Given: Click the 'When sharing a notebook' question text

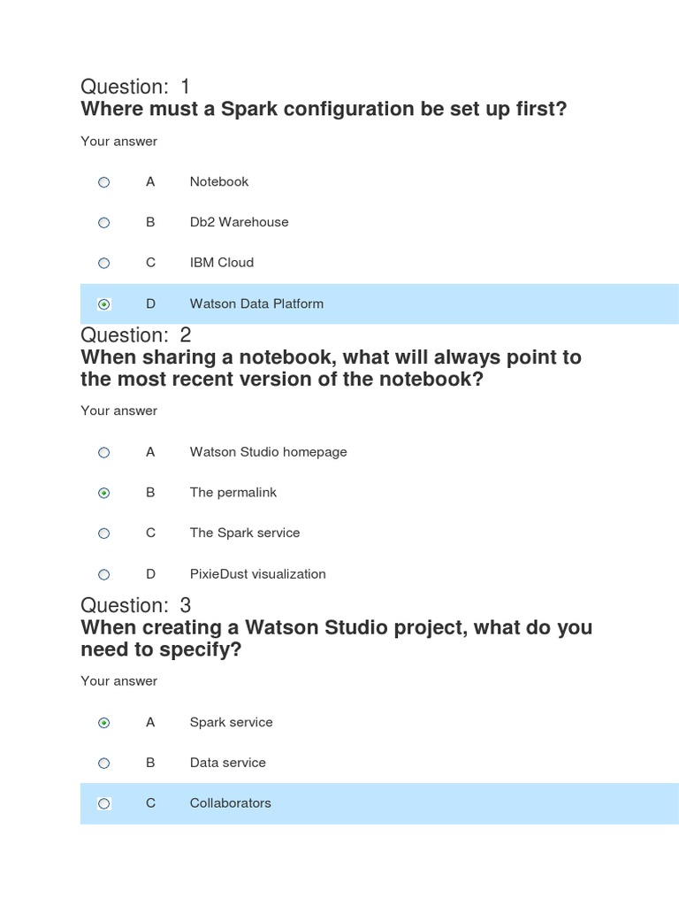Looking at the screenshot, I should [x=331, y=368].
